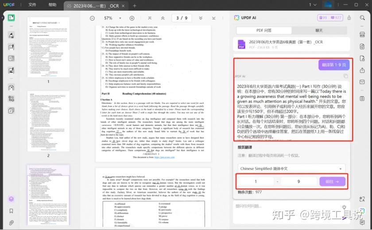Viewport: 372px width, 230px height.
Task: Expand the account dropdown near window controls
Action: 313,5
